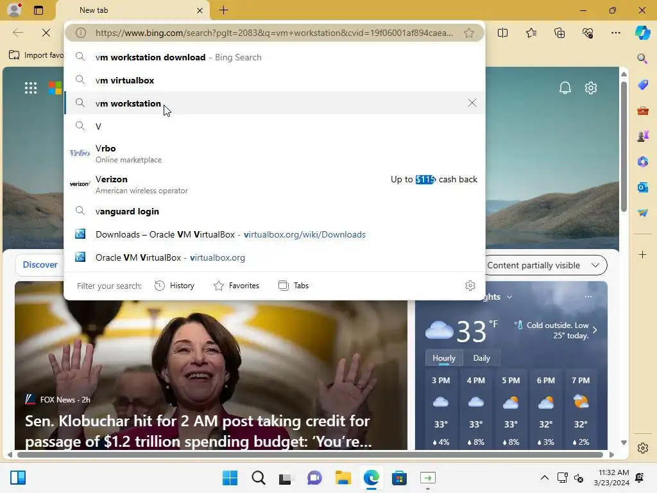This screenshot has height=493, width=657.
Task: Open Settings and more ellipsis menu
Action: point(615,33)
